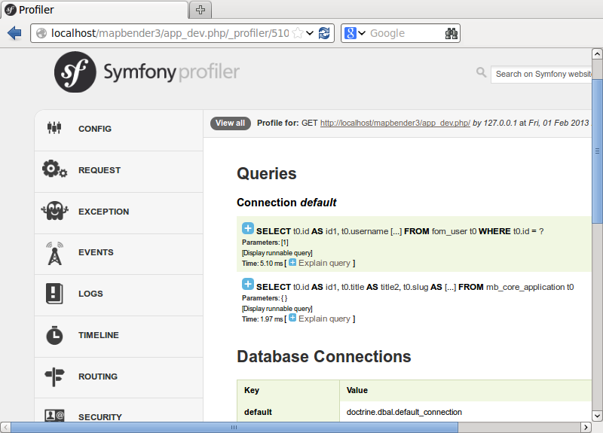Viewport: 603px width, 433px height.
Task: Click the Events antenna tower icon
Action: [54, 253]
